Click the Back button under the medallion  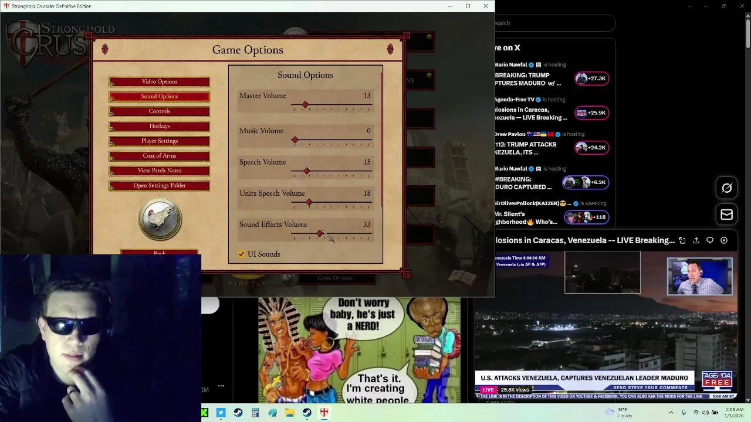159,253
